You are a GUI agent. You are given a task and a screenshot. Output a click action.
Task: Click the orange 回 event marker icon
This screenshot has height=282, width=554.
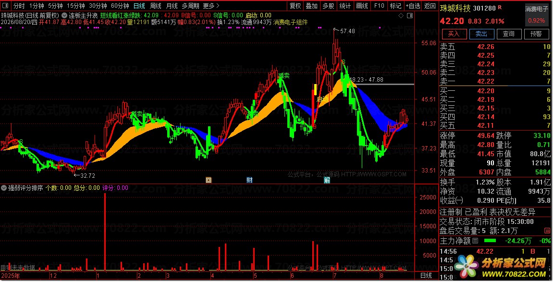tap(209, 180)
